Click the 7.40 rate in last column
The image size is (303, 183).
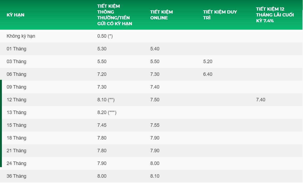click(261, 100)
